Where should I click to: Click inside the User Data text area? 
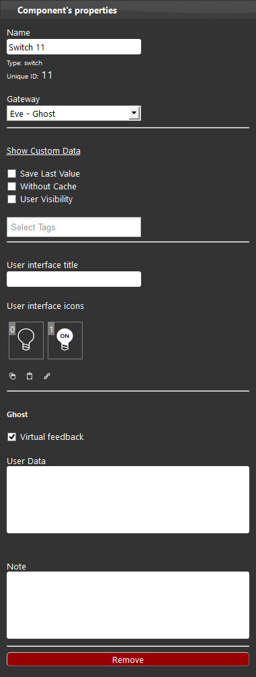click(128, 500)
